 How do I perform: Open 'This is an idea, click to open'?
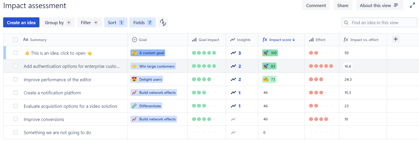58,53
